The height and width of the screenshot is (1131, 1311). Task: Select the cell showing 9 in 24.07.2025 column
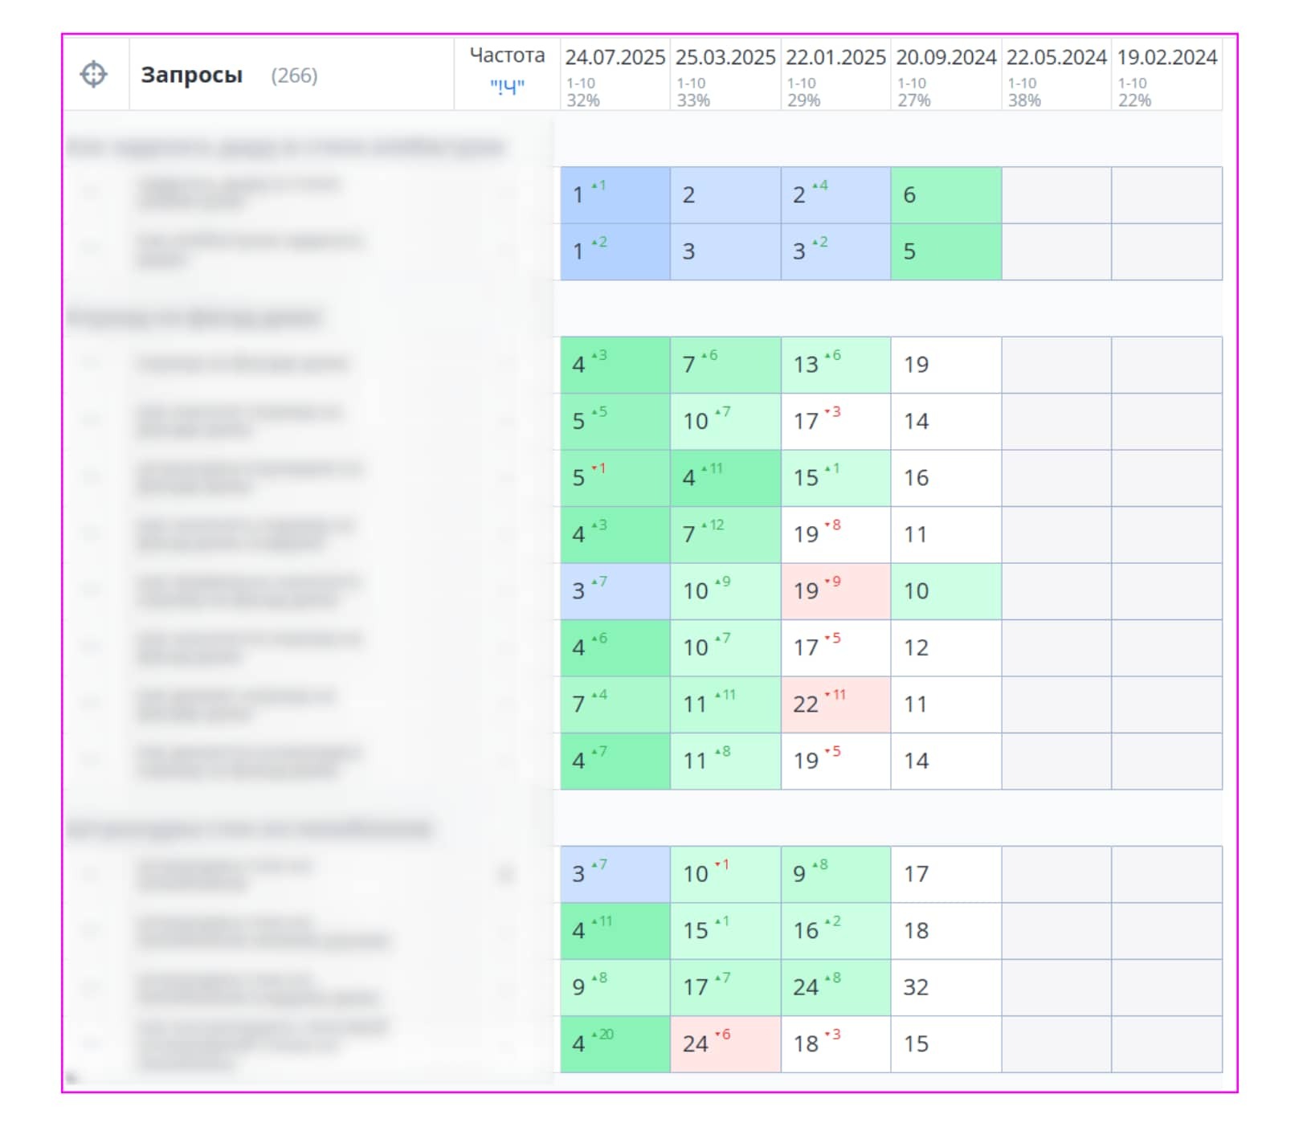tap(615, 987)
